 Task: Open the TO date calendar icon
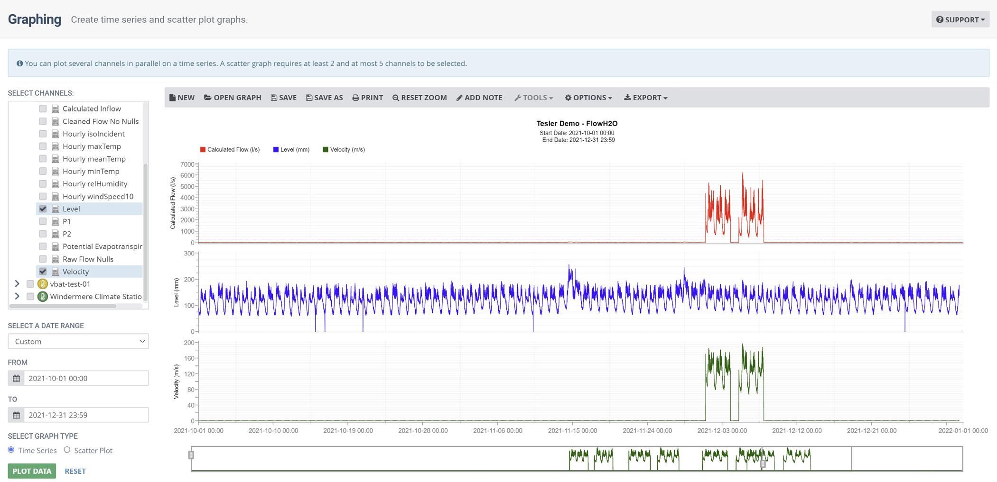16,415
